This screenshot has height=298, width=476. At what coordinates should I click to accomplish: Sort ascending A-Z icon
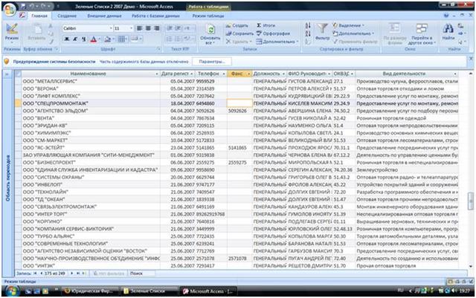[x=308, y=26]
